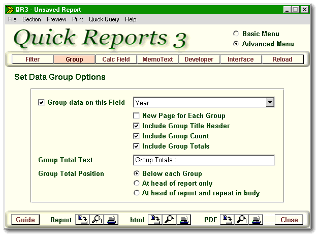The image size is (319, 237).
Task: Open the Print menu
Action: pyautogui.click(x=78, y=19)
